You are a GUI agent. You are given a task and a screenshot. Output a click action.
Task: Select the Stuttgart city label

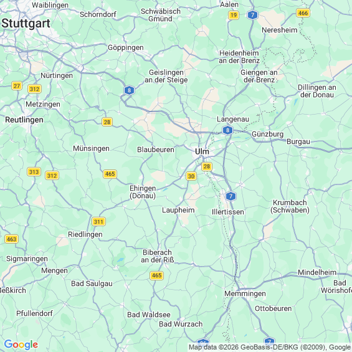pyautogui.click(x=26, y=23)
